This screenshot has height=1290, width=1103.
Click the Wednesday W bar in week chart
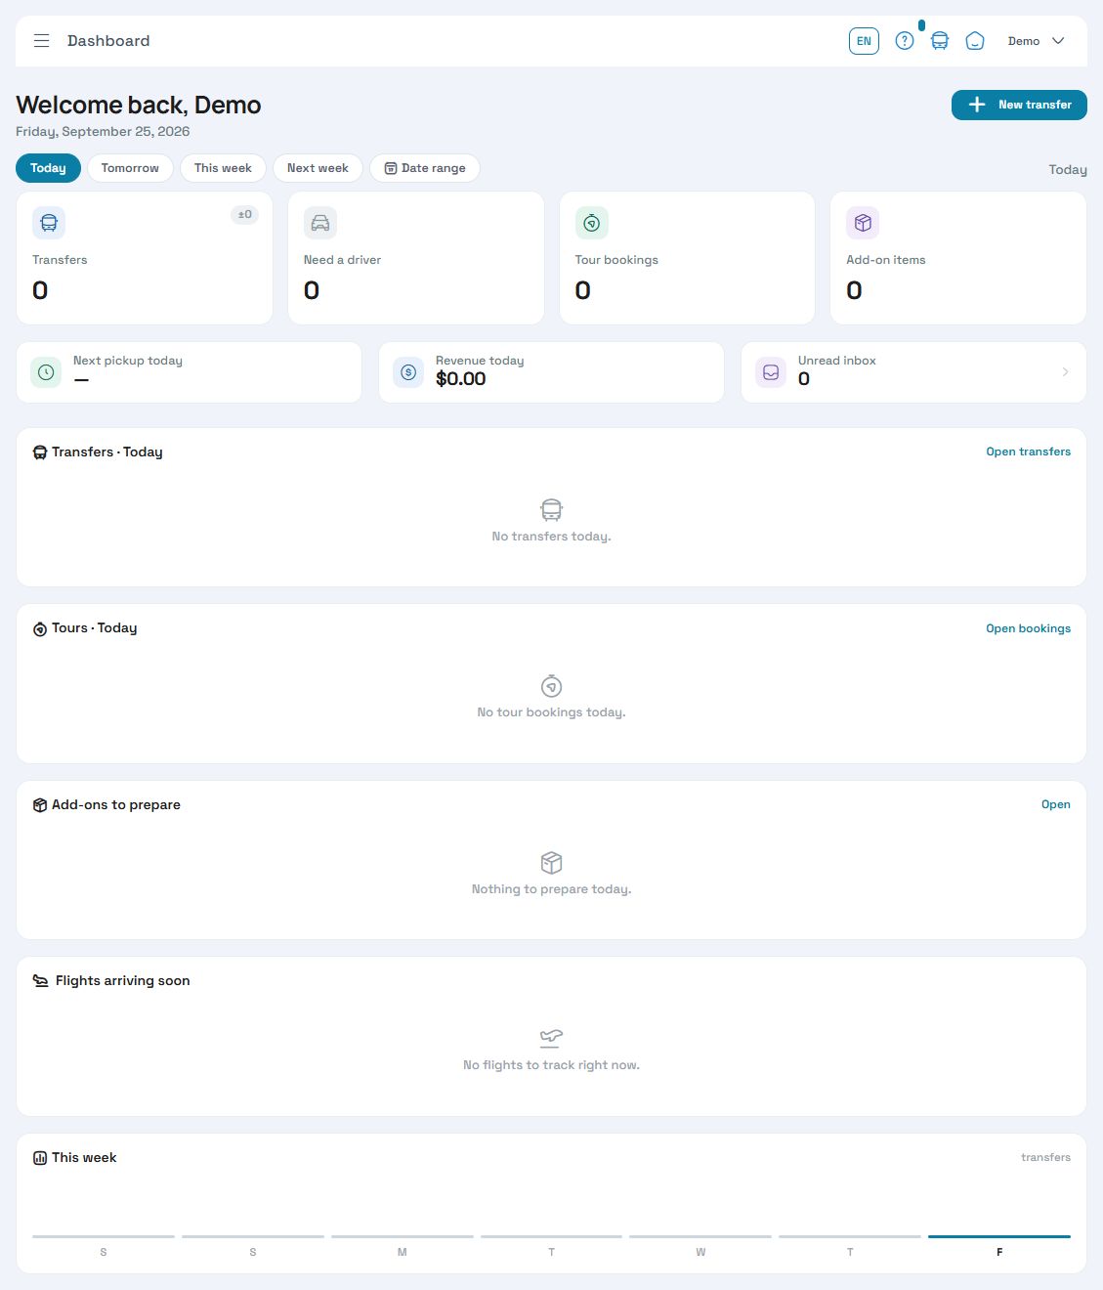coord(700,1237)
